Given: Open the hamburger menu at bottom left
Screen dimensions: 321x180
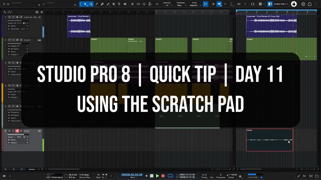Looking at the screenshot, I should point(5,176).
